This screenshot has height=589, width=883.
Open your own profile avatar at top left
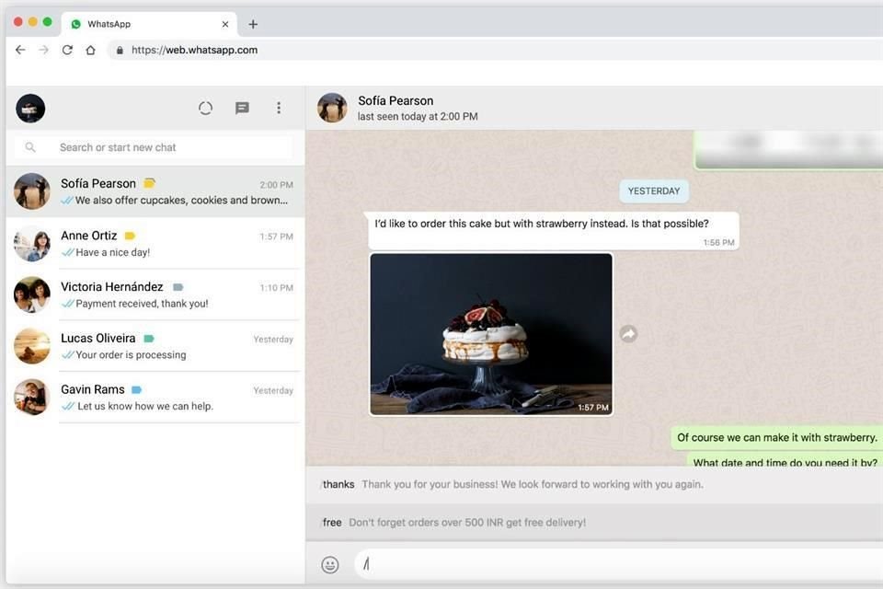pyautogui.click(x=30, y=108)
